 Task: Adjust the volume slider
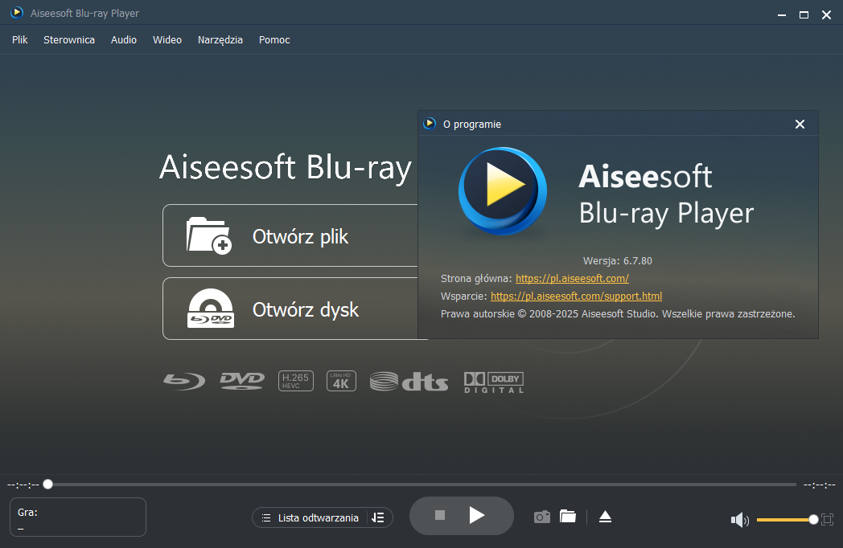tap(787, 520)
